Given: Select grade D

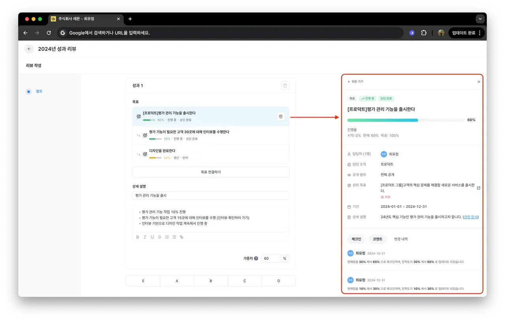Looking at the screenshot, I should (279, 281).
